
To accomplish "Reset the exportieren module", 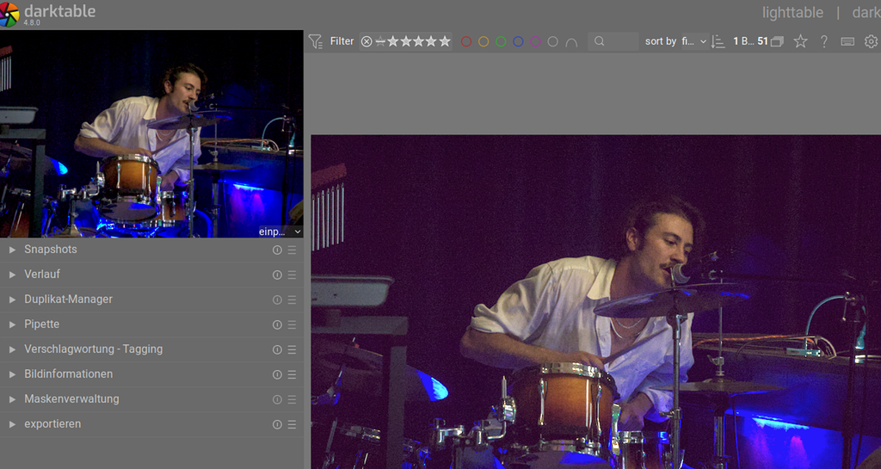I will pyautogui.click(x=277, y=424).
